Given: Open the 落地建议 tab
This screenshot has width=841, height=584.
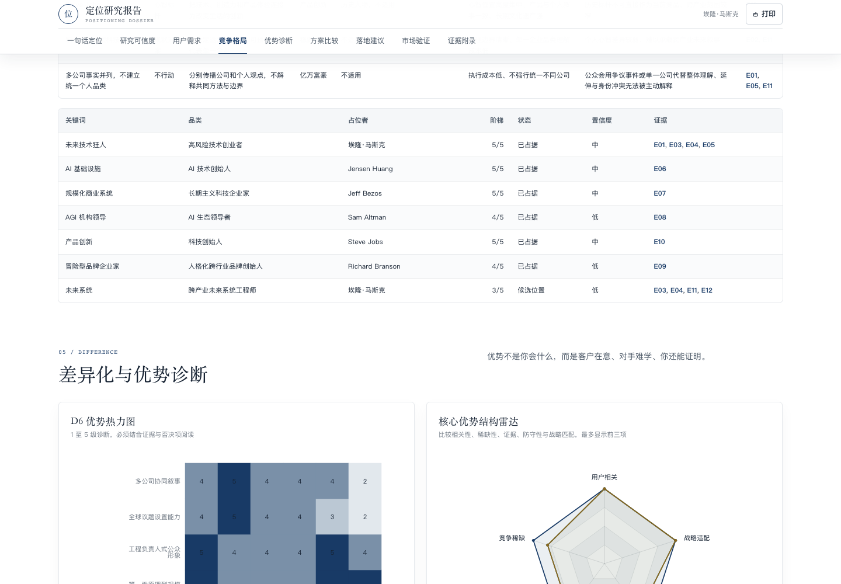Looking at the screenshot, I should (370, 41).
